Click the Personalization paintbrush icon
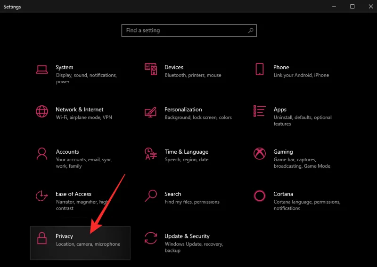Image resolution: width=377 pixels, height=267 pixels. point(151,112)
